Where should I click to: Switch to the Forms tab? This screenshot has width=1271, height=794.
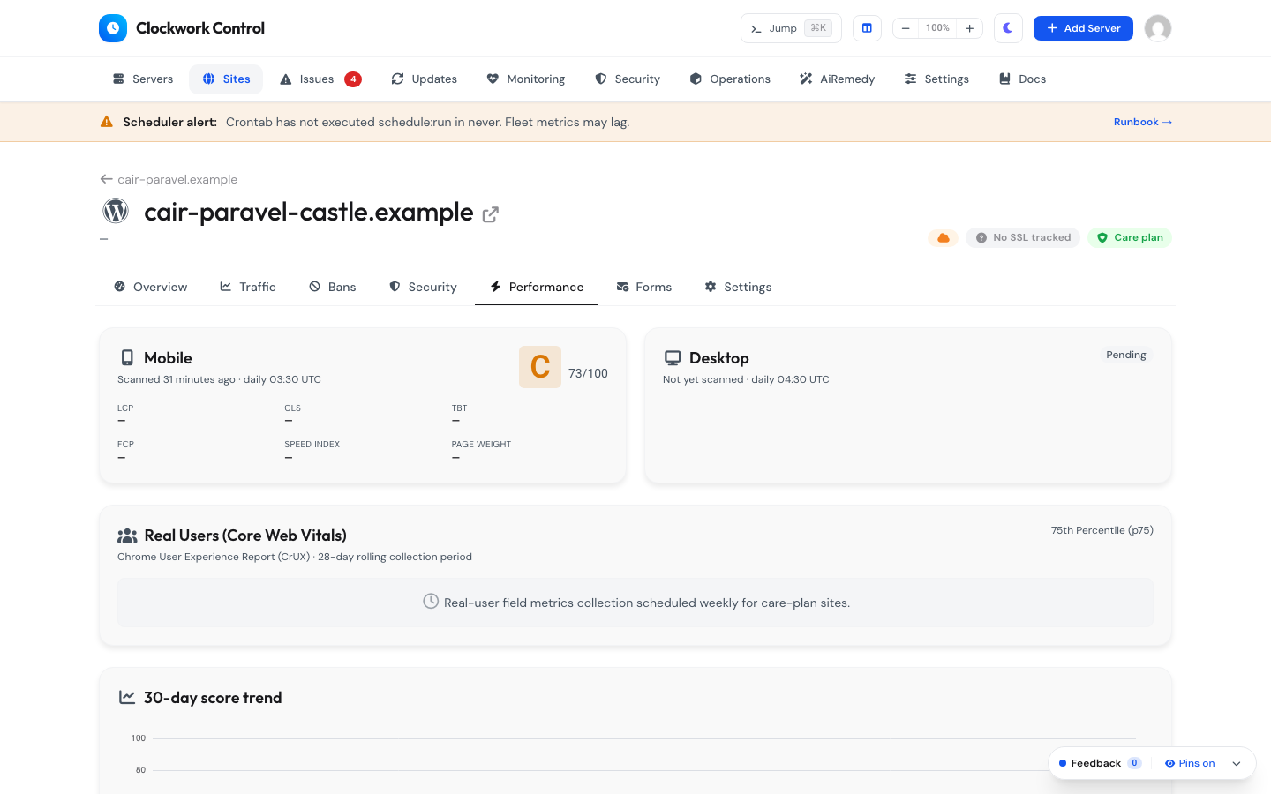644,287
